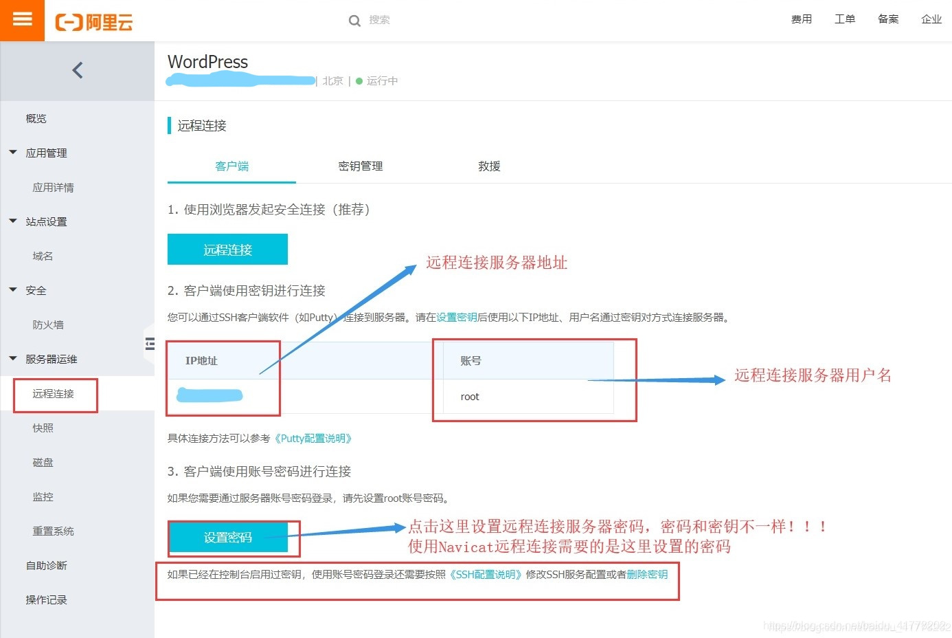The height and width of the screenshot is (638, 952).
Task: Click the root account value
Action: coord(470,397)
